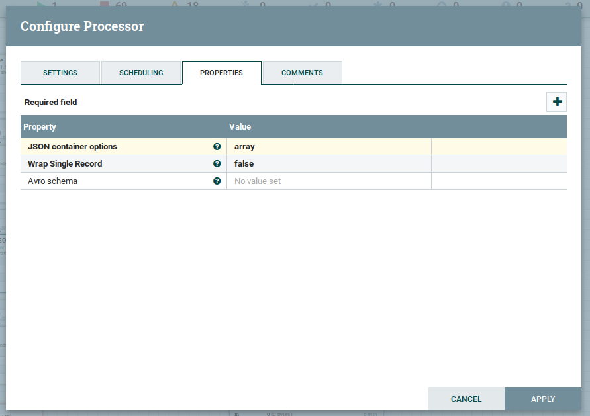Select the JSON container options property name
This screenshot has height=416, width=590.
tap(72, 147)
